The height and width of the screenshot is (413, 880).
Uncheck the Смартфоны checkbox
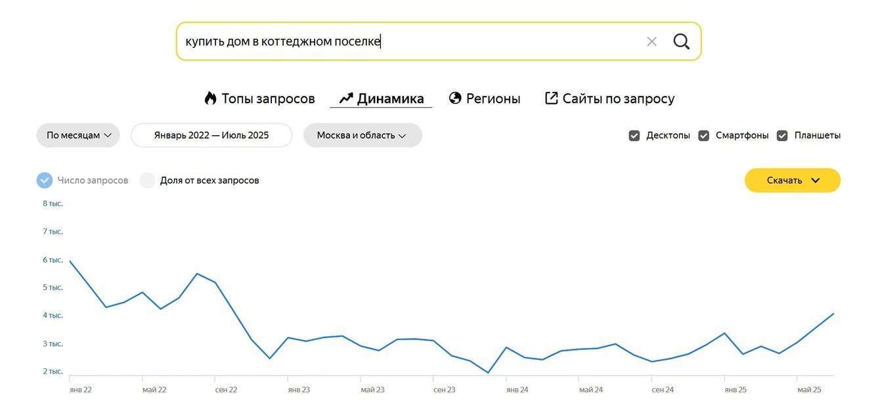[703, 136]
